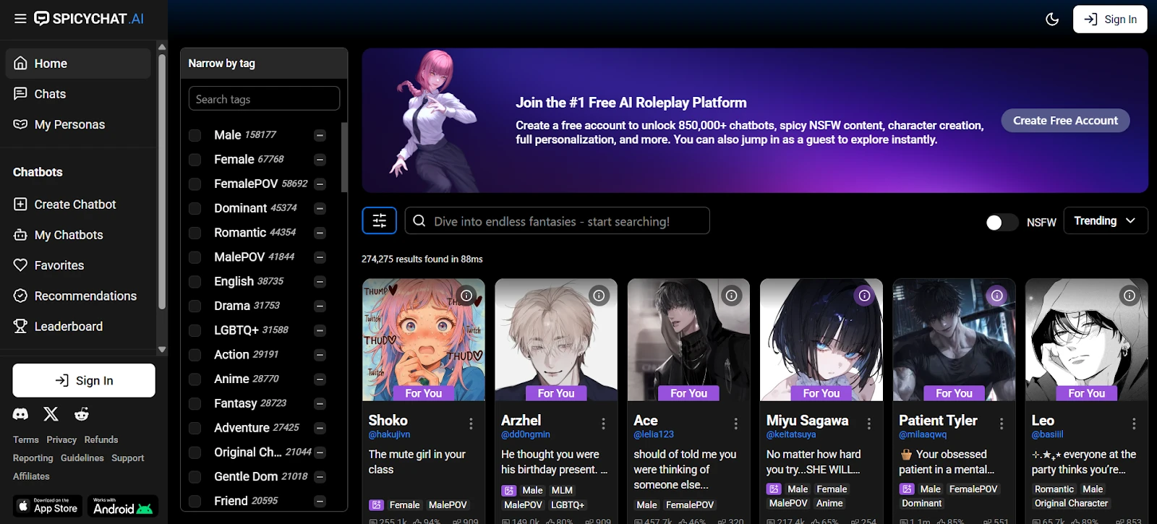The width and height of the screenshot is (1157, 524).
Task: Open three-dot menu for Shoko
Action: [x=471, y=424]
